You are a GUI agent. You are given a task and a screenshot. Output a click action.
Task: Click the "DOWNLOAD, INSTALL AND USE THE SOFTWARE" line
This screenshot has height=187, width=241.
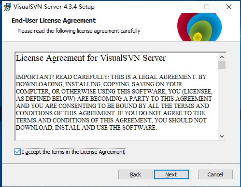point(86,128)
